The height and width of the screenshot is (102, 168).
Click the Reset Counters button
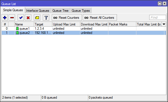point(67,18)
